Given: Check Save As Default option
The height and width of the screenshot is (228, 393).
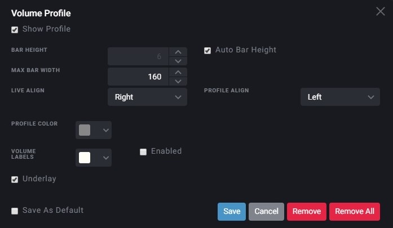Looking at the screenshot, I should tap(15, 211).
